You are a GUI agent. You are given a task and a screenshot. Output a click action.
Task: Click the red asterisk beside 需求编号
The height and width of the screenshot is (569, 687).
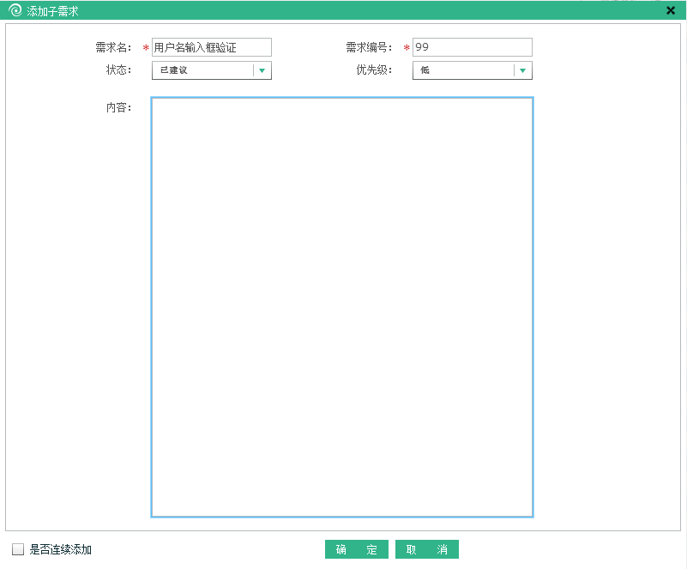407,48
